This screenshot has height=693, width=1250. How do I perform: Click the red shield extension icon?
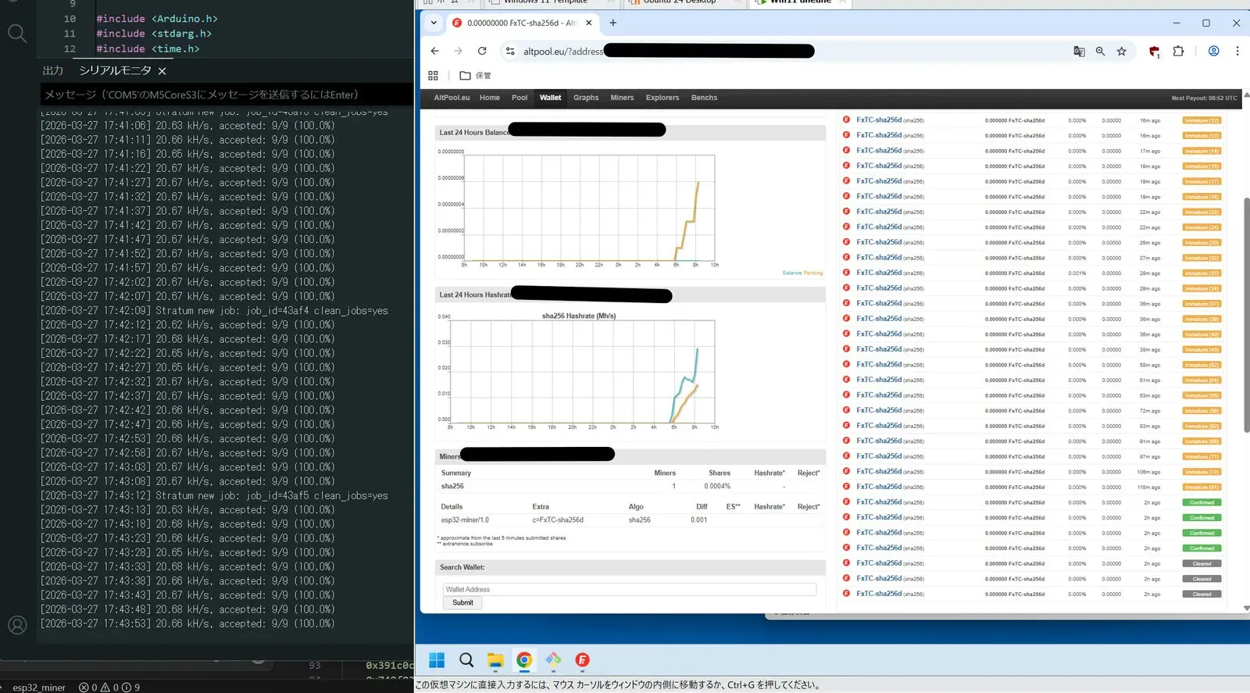[x=1154, y=52]
